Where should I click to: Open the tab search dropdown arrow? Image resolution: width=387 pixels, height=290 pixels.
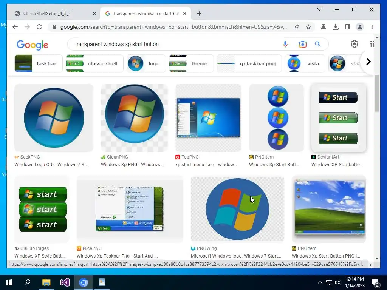click(x=319, y=9)
